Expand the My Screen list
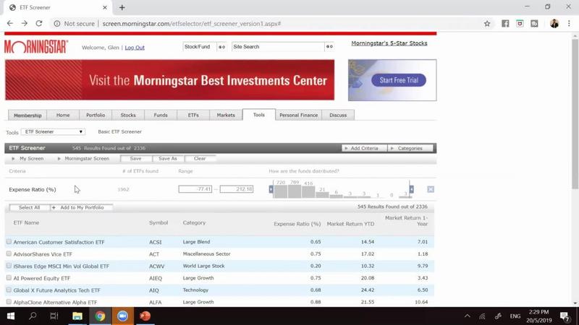The image size is (579, 325). [28, 158]
